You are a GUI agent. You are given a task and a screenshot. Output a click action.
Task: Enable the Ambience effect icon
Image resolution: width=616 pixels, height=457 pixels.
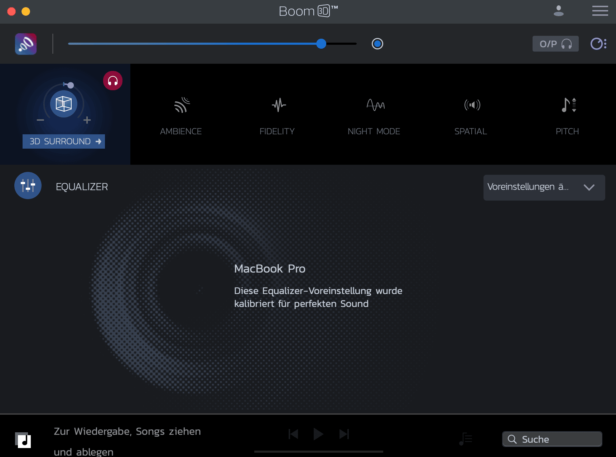pyautogui.click(x=182, y=105)
